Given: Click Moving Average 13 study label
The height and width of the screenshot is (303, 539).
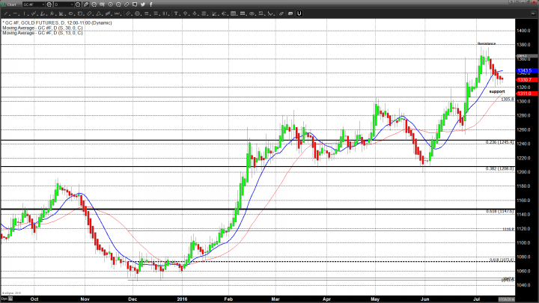Looking at the screenshot, I should point(43,33).
